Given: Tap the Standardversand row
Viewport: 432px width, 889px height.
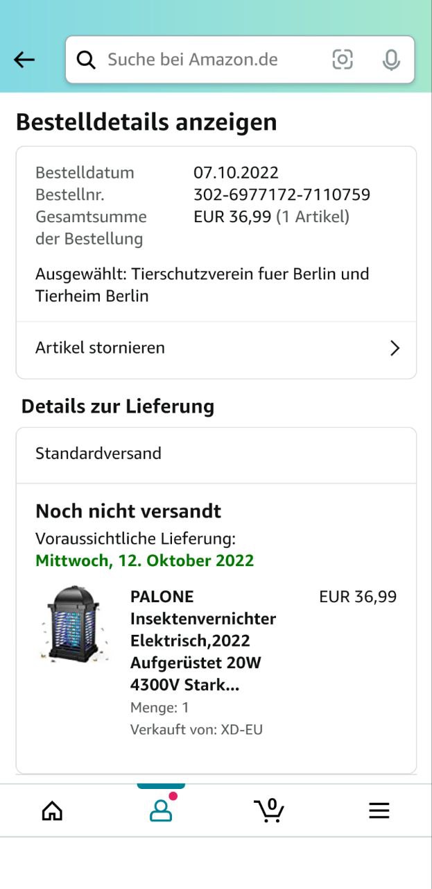Looking at the screenshot, I should pos(216,455).
